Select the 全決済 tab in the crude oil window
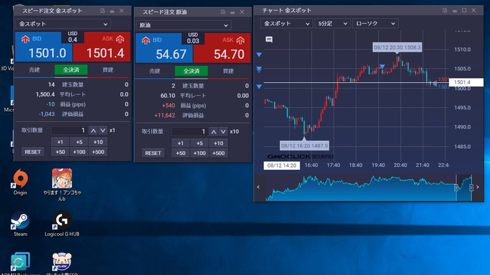This screenshot has width=490, height=275. coord(191,71)
